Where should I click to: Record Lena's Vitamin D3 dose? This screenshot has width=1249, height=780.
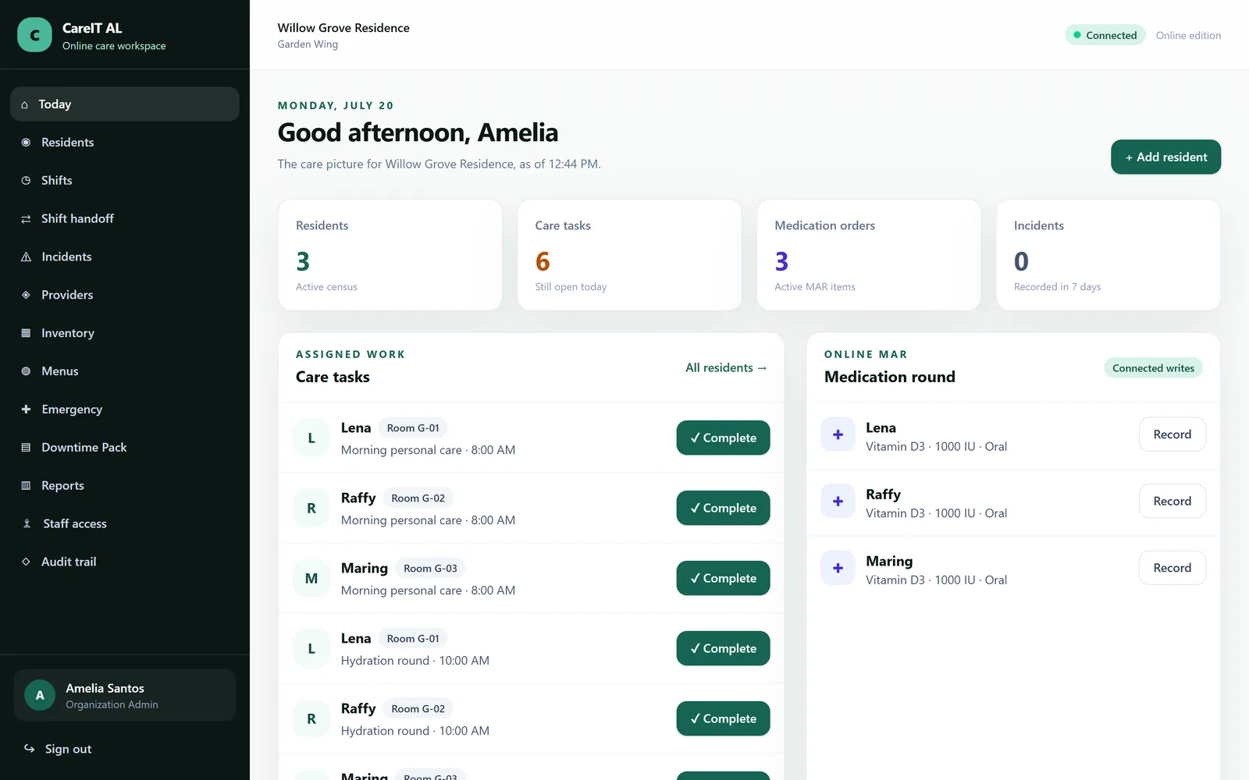1172,434
